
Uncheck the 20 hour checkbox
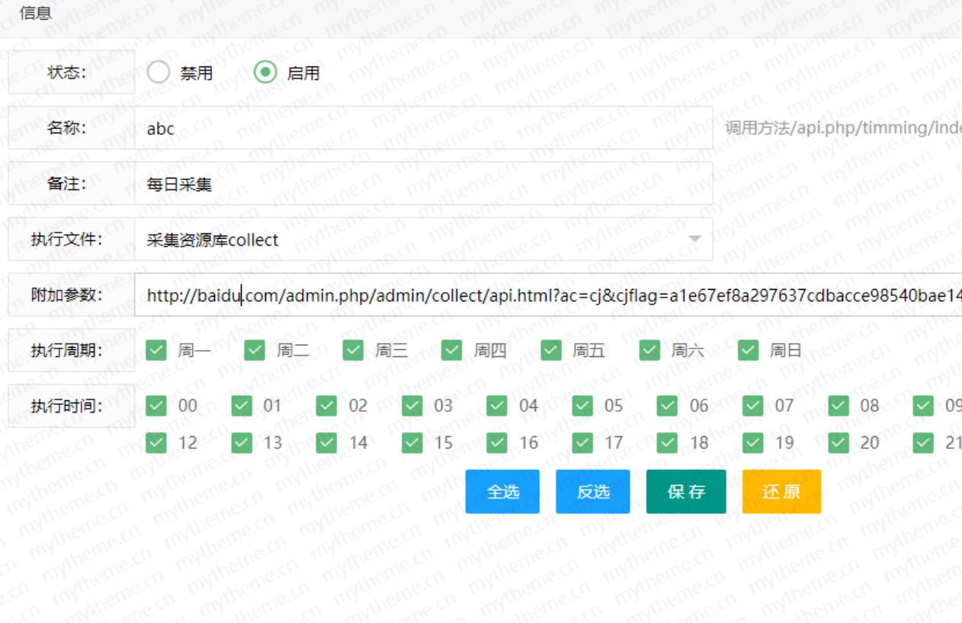pos(839,442)
